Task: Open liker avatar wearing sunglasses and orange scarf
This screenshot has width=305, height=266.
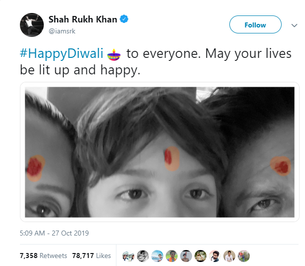Action: coord(172,256)
